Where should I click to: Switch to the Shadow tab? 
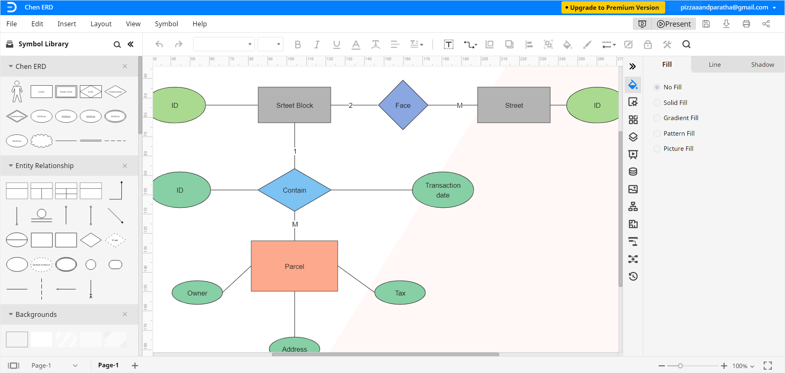(762, 64)
